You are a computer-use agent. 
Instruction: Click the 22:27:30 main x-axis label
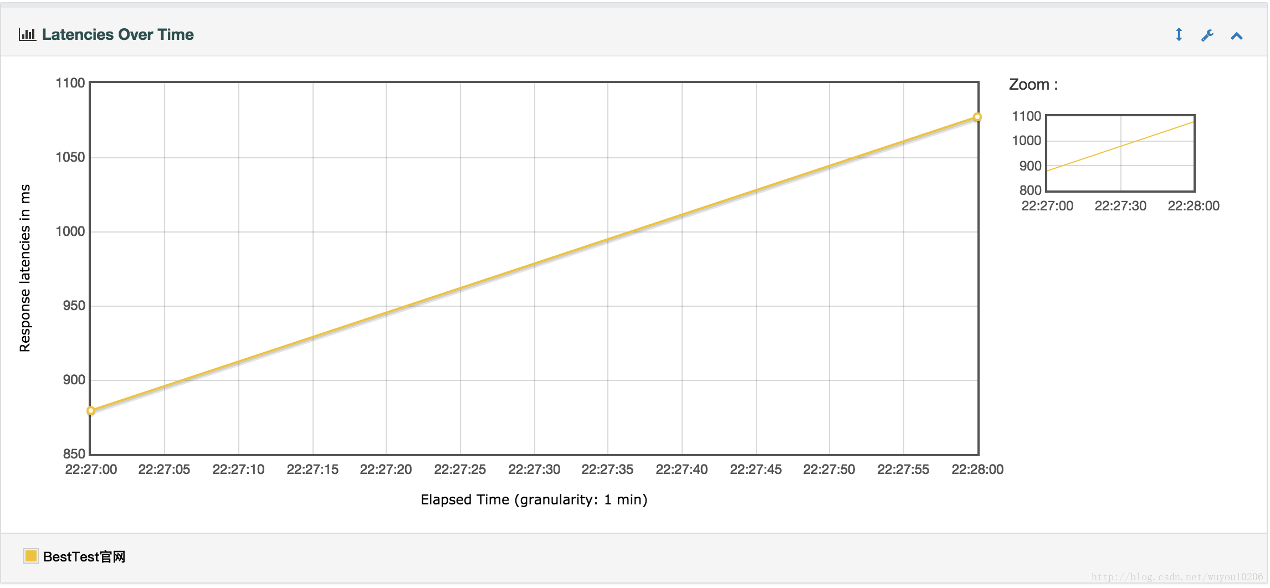coord(534,469)
